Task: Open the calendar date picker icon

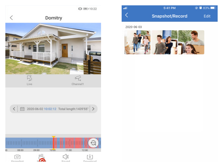Action: [x=22, y=109]
